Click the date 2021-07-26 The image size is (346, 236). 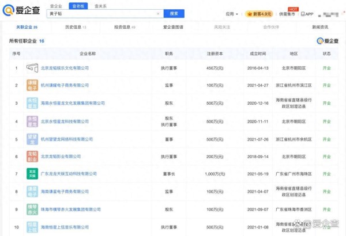258,139
